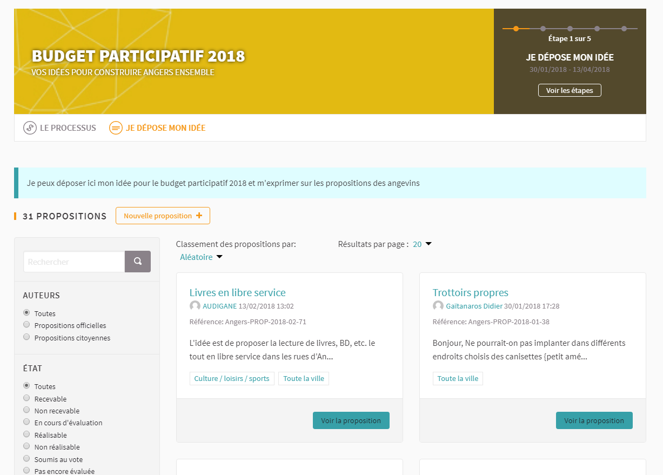663x475 pixels.
Task: Click Toute la ville tag on Trottoirs card
Action: [x=458, y=378]
